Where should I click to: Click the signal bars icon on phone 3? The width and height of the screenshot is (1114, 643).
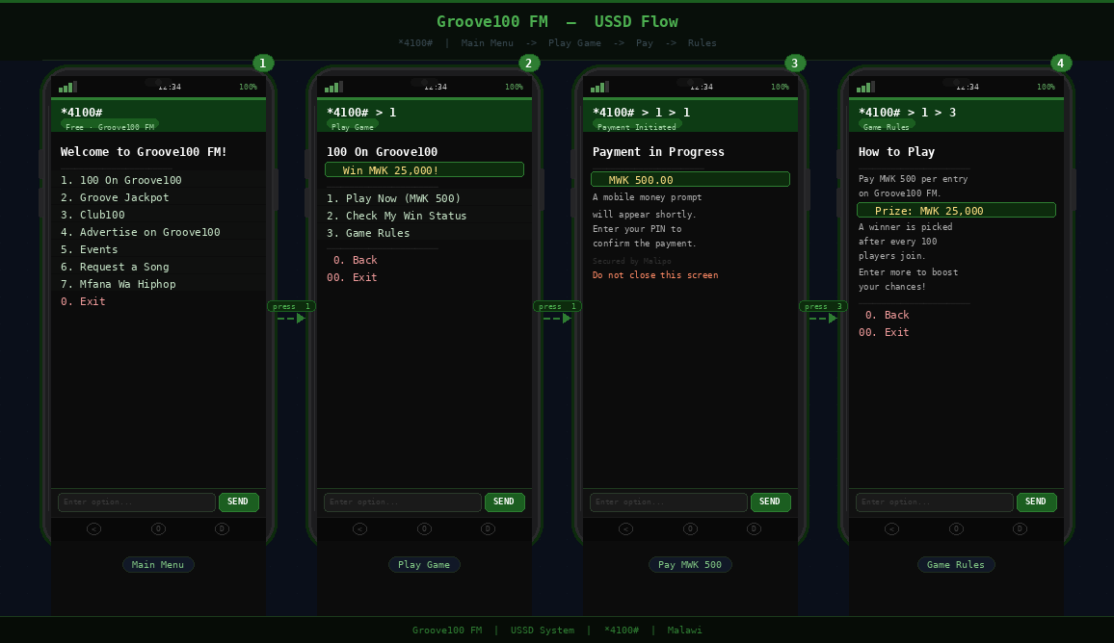(x=599, y=87)
